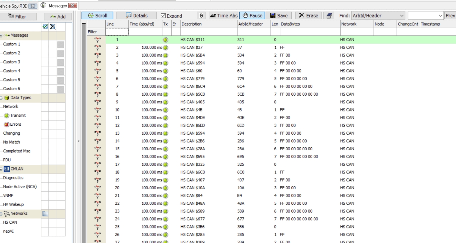Toggle the Time Abs display mode
The height and width of the screenshot is (243, 456).
point(224,16)
